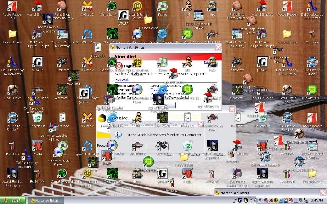Click the system tray clock
The image size is (327, 204).
(319, 201)
